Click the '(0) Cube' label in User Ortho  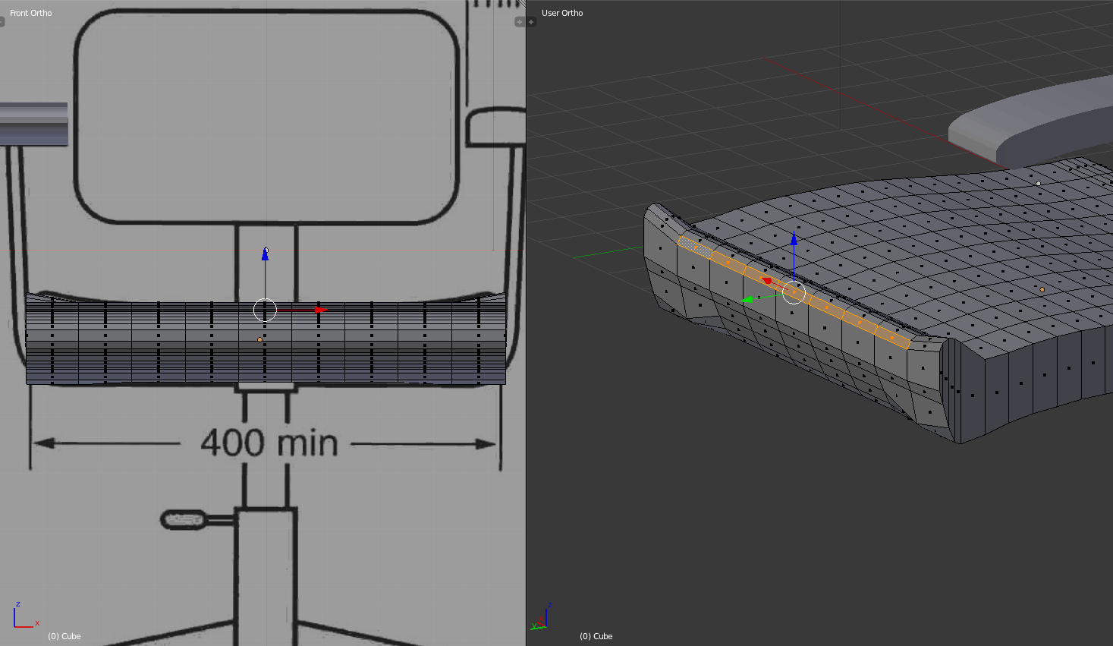pos(596,636)
